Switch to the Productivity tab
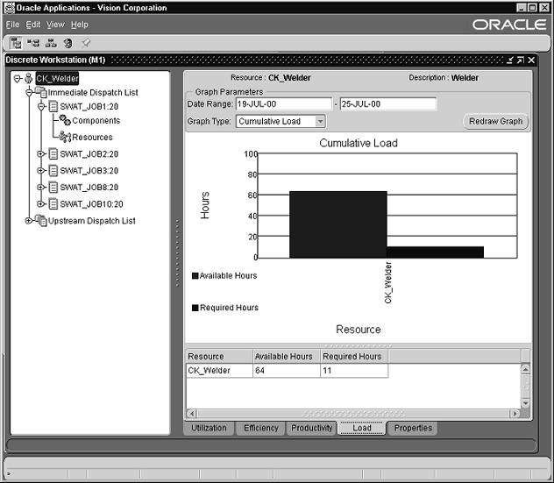 pos(312,428)
